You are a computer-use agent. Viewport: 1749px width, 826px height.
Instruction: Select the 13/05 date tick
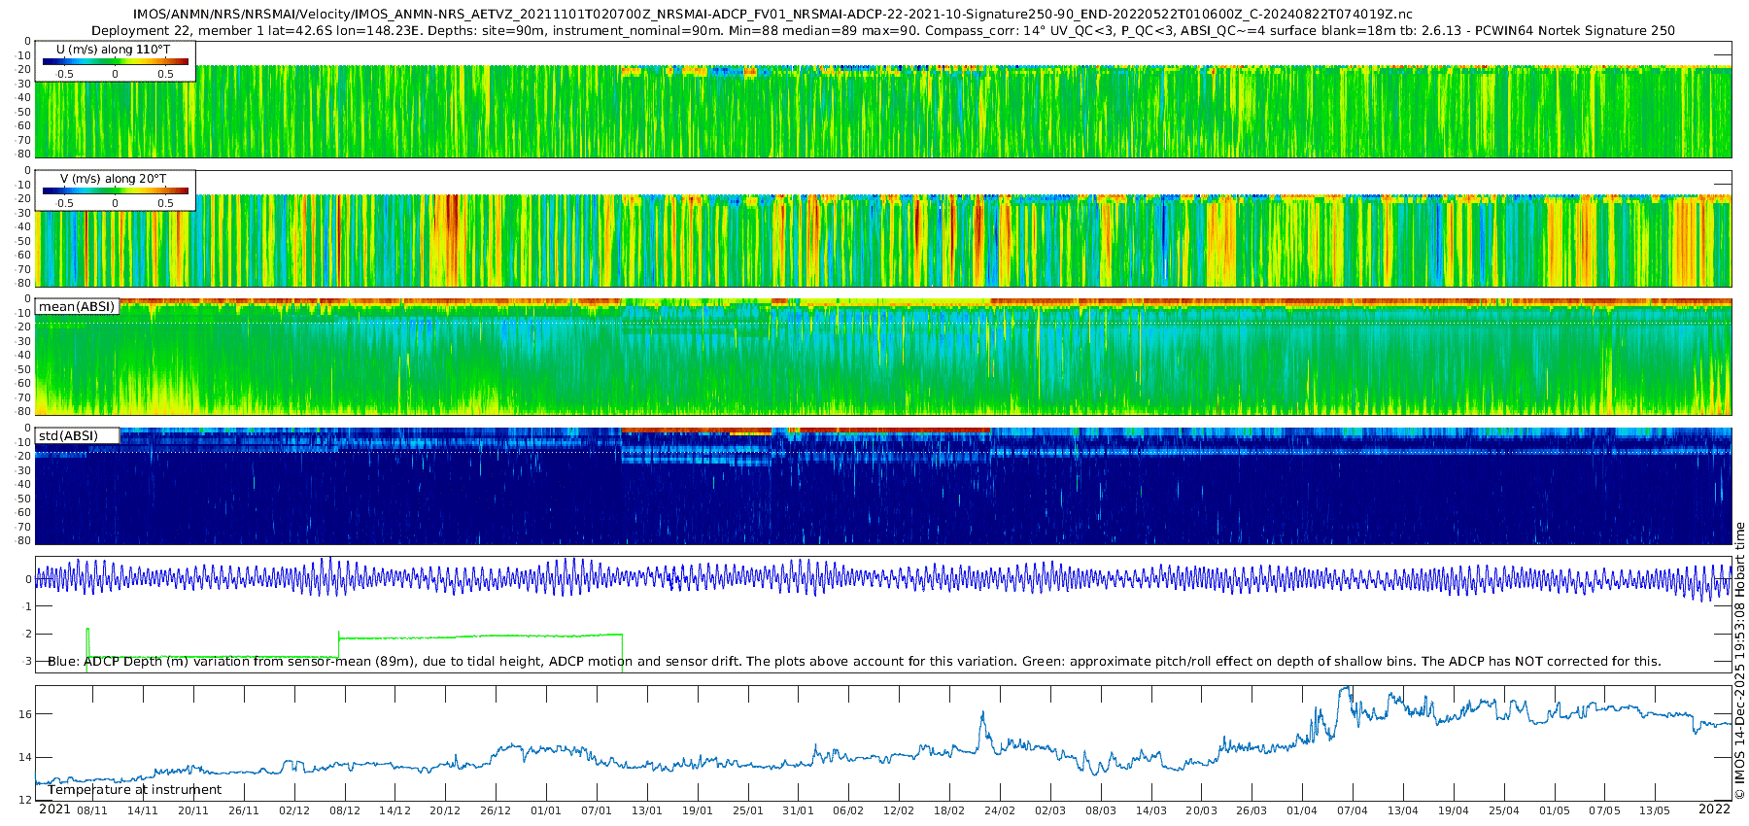pyautogui.click(x=1655, y=810)
